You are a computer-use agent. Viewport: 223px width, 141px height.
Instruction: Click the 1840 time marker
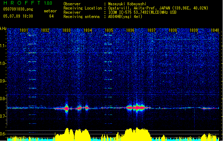pyautogui.click(x=215, y=30)
